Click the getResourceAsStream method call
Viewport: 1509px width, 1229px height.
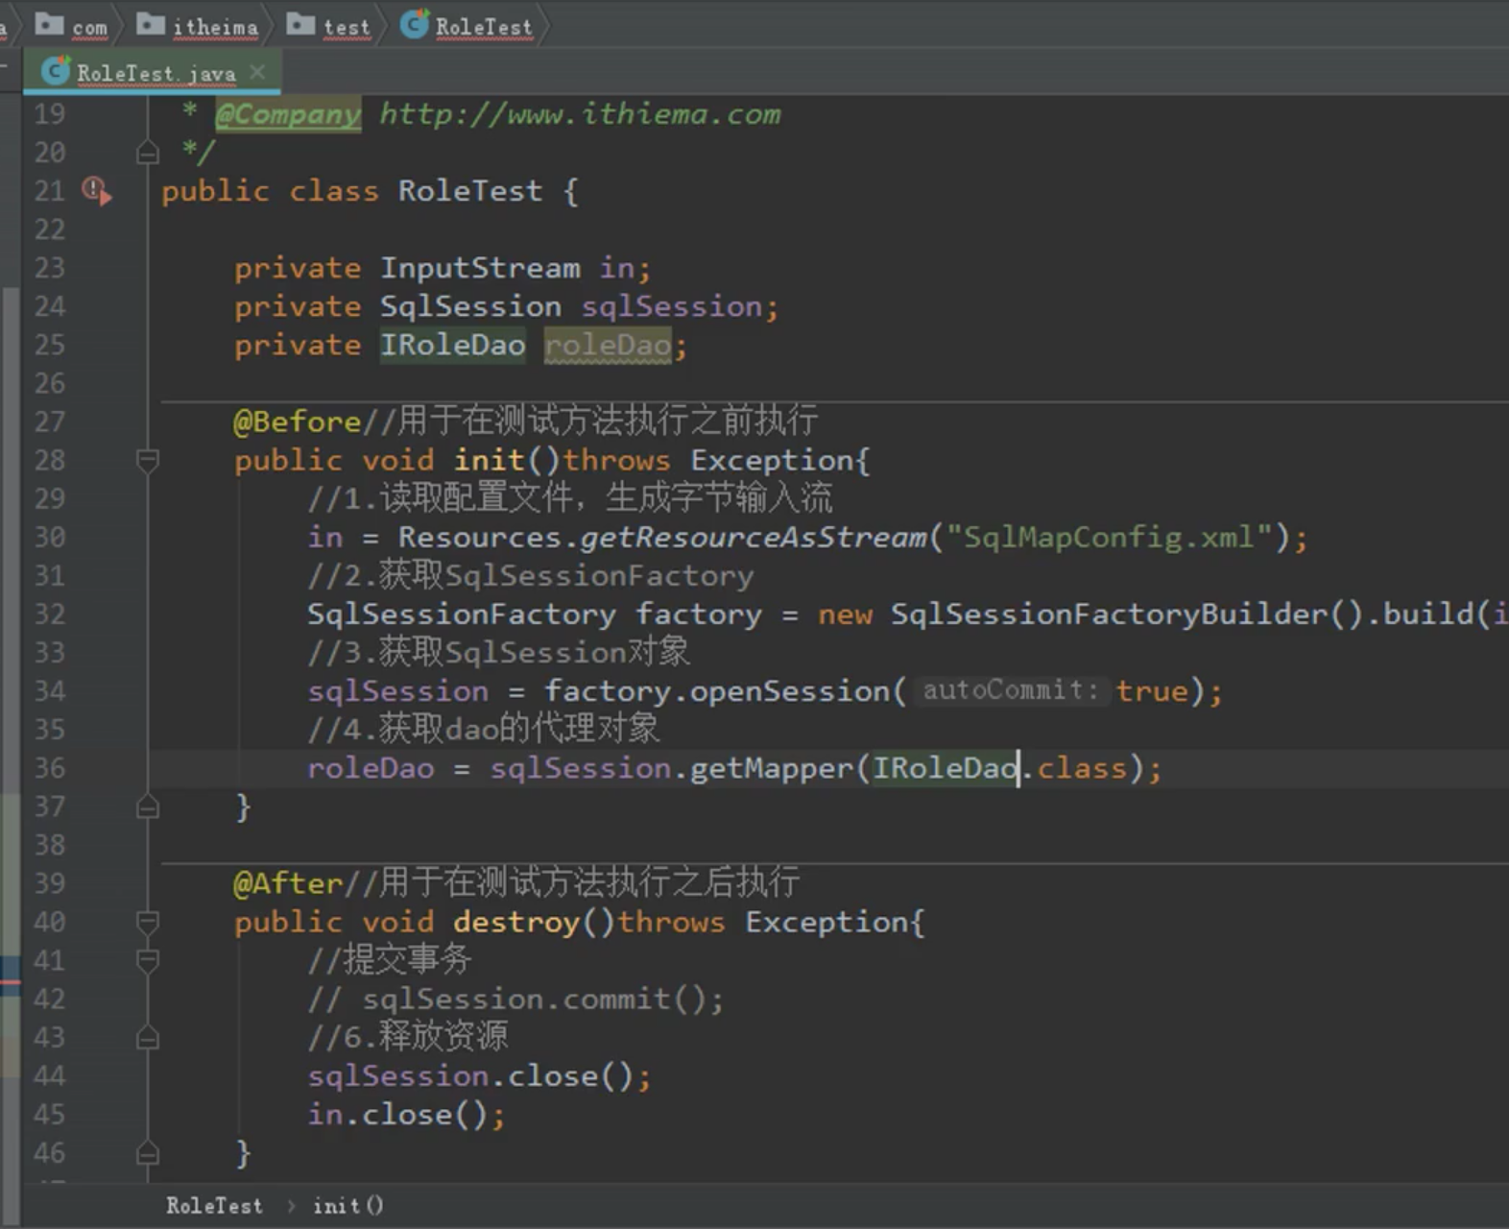coord(754,538)
